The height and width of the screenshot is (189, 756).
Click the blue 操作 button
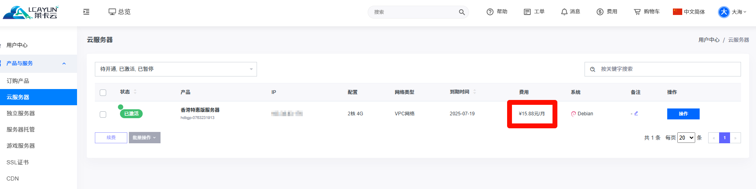683,114
